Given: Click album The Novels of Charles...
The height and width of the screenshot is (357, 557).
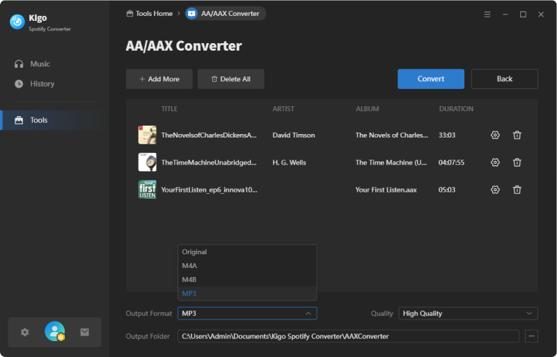Looking at the screenshot, I should [x=392, y=135].
